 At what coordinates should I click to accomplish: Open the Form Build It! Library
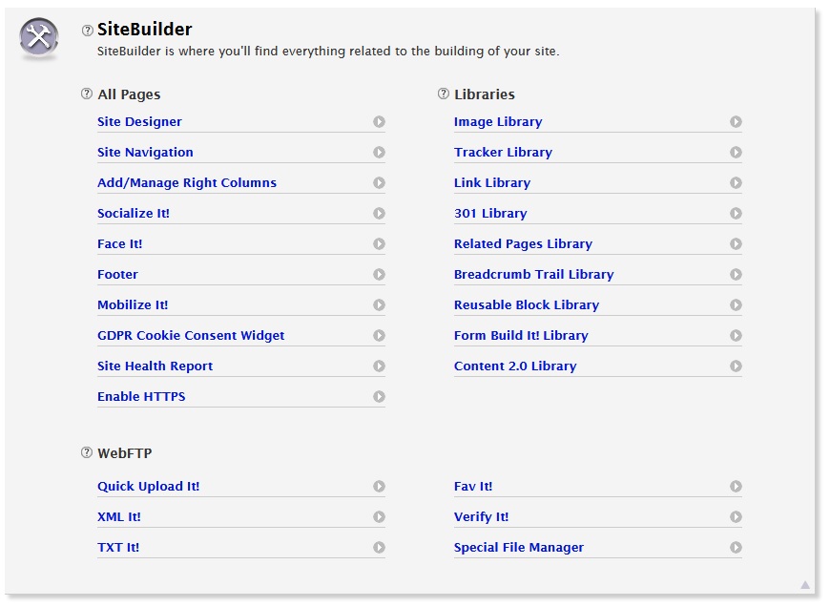[x=521, y=336]
